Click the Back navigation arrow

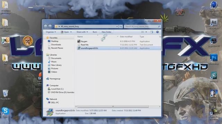(x=45, y=26)
